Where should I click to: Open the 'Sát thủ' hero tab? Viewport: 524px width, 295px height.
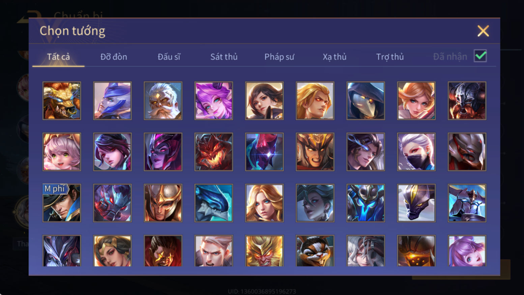pos(224,57)
